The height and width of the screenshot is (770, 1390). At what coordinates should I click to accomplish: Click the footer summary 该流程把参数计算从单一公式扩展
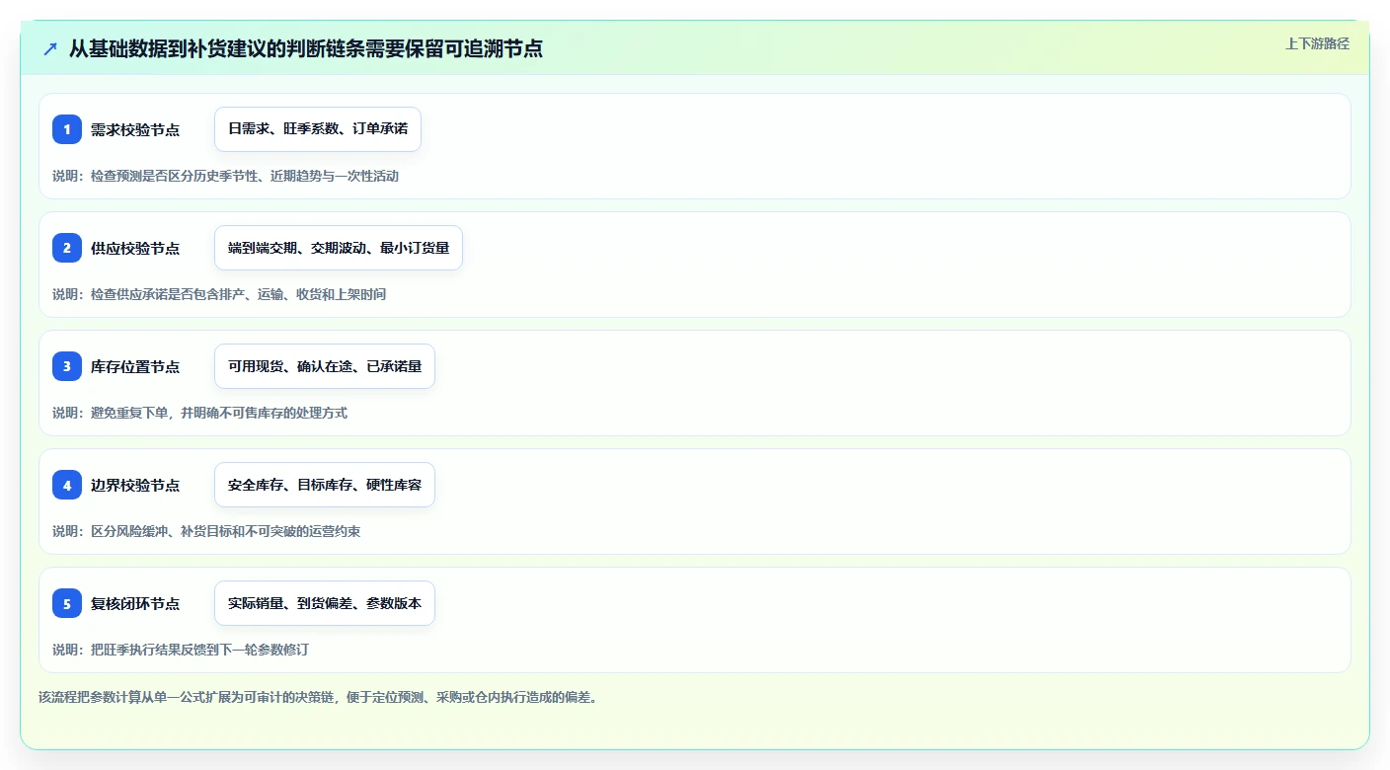(318, 697)
